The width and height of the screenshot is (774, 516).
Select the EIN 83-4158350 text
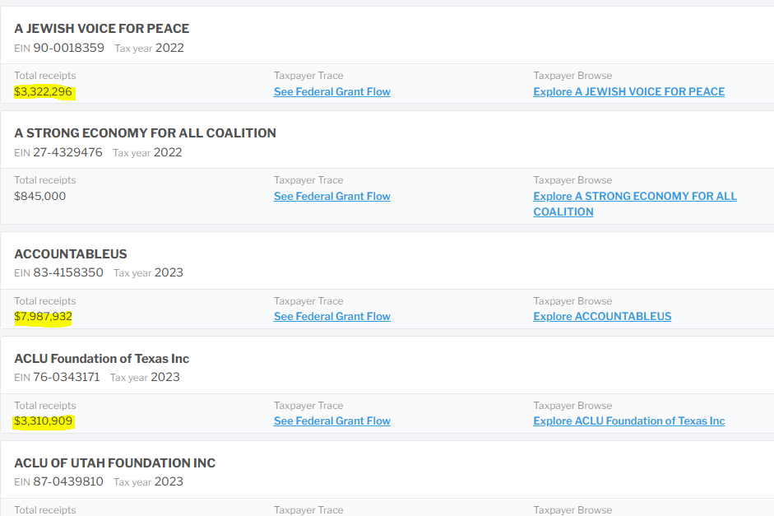pos(68,272)
